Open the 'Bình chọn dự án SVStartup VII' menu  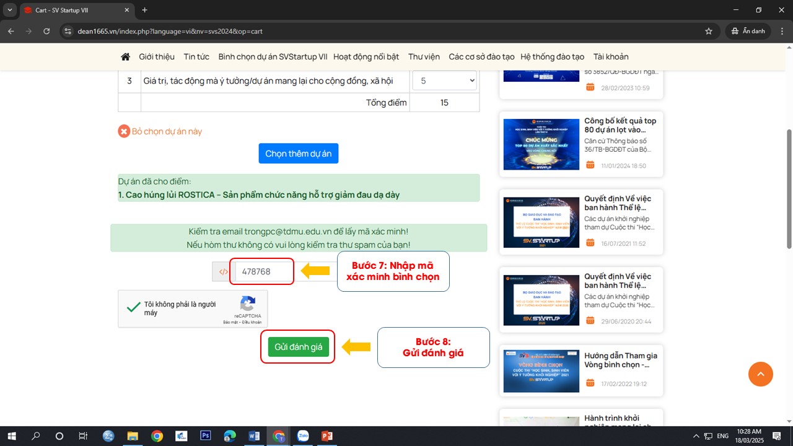273,56
